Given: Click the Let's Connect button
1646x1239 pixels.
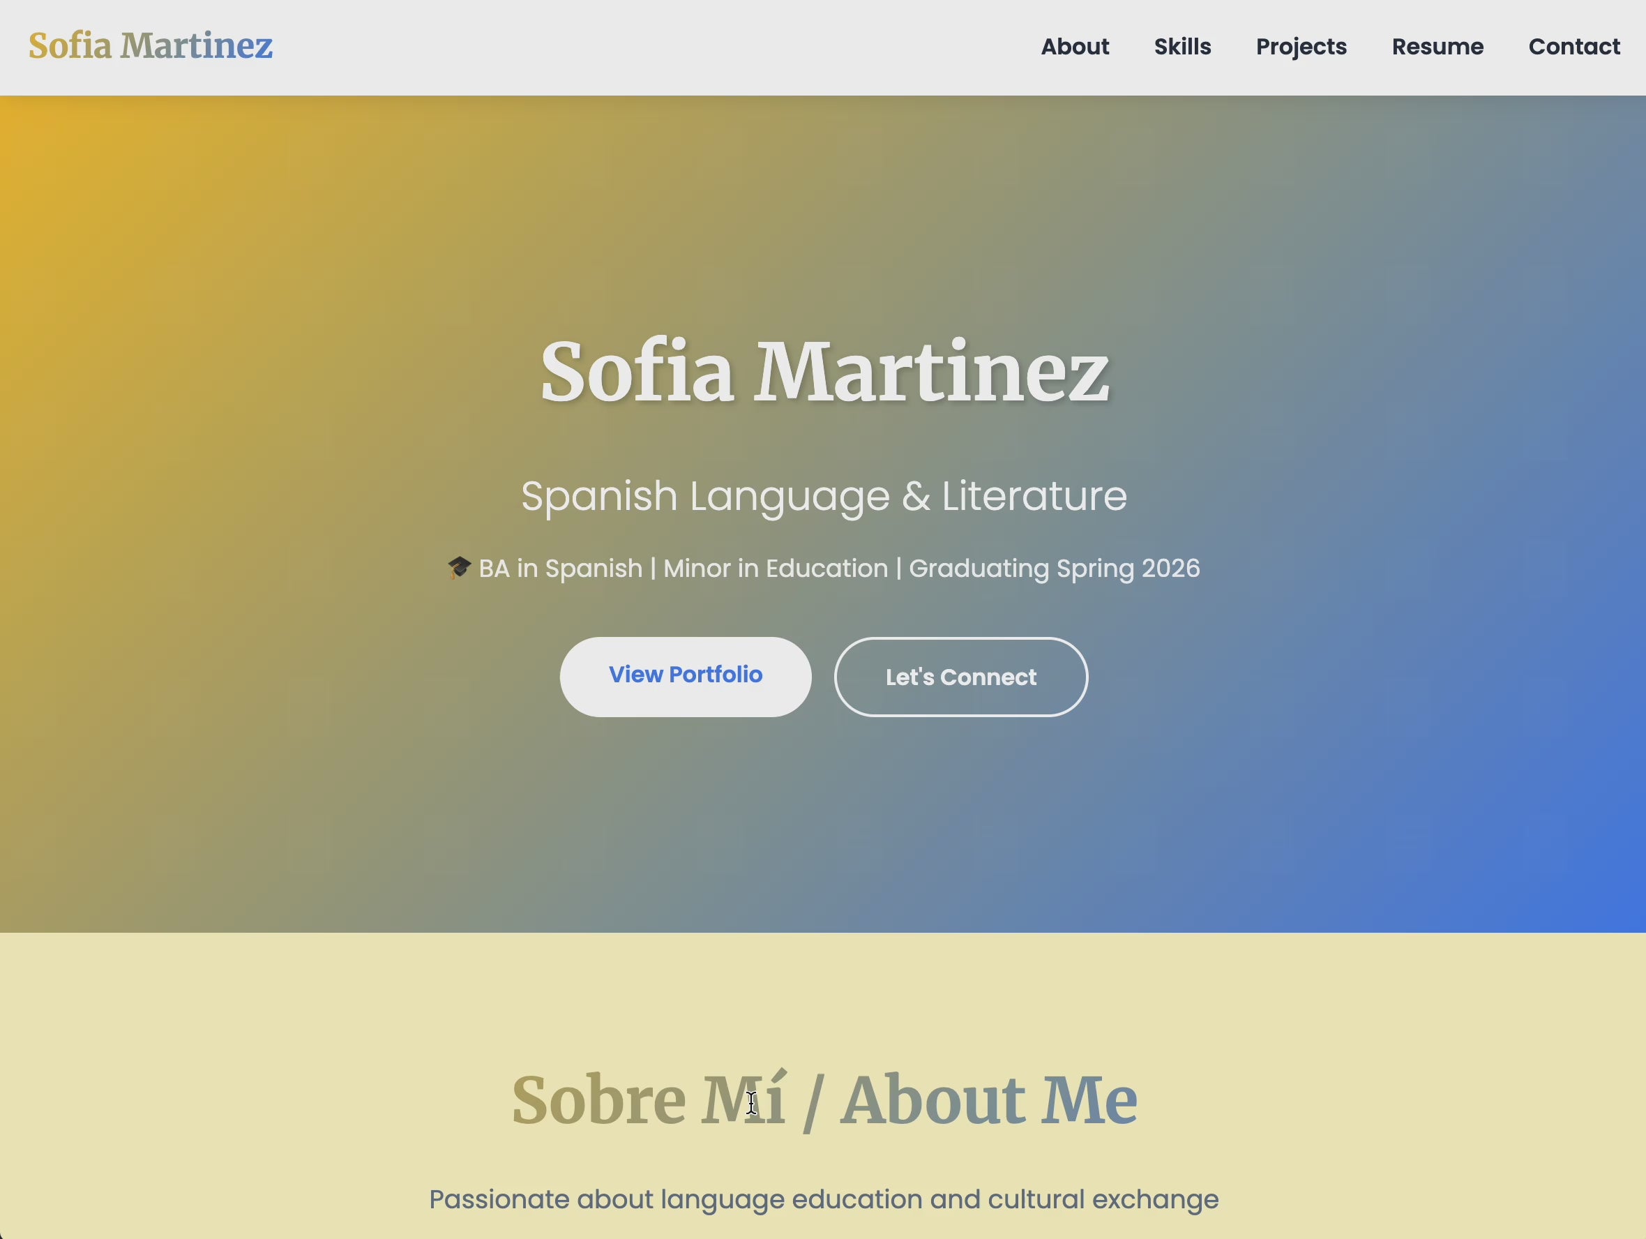Looking at the screenshot, I should coord(960,677).
